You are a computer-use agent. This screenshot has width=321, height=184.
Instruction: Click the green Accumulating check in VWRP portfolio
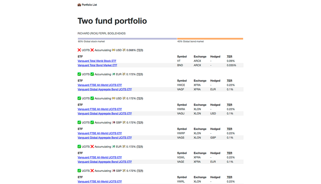92,123
